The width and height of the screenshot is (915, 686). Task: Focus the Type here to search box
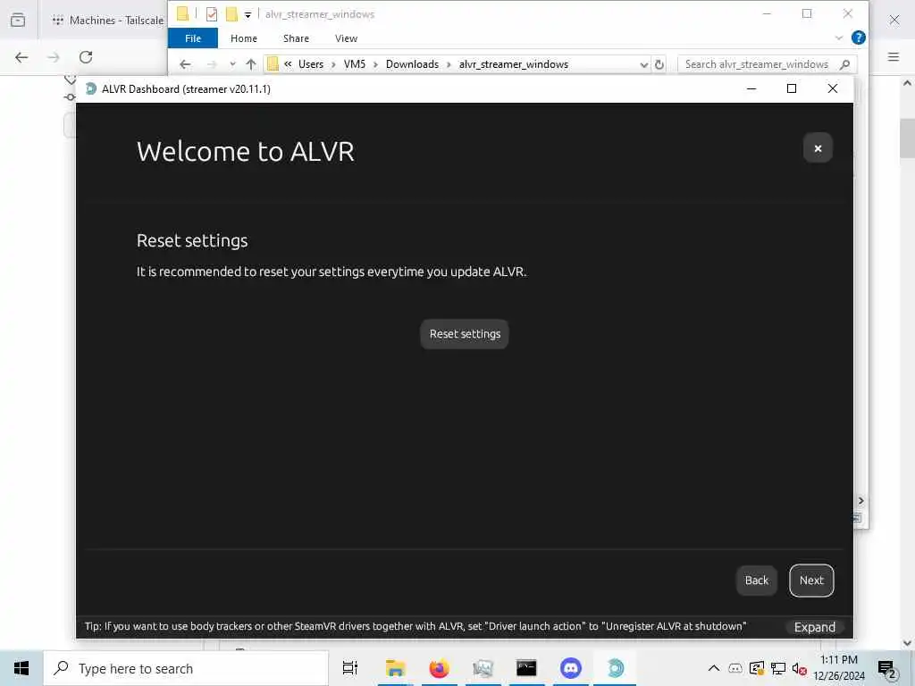(186, 668)
